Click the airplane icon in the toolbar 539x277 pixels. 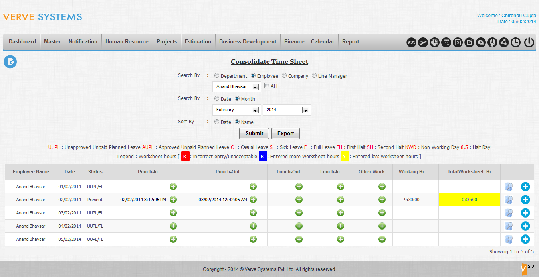tap(423, 42)
